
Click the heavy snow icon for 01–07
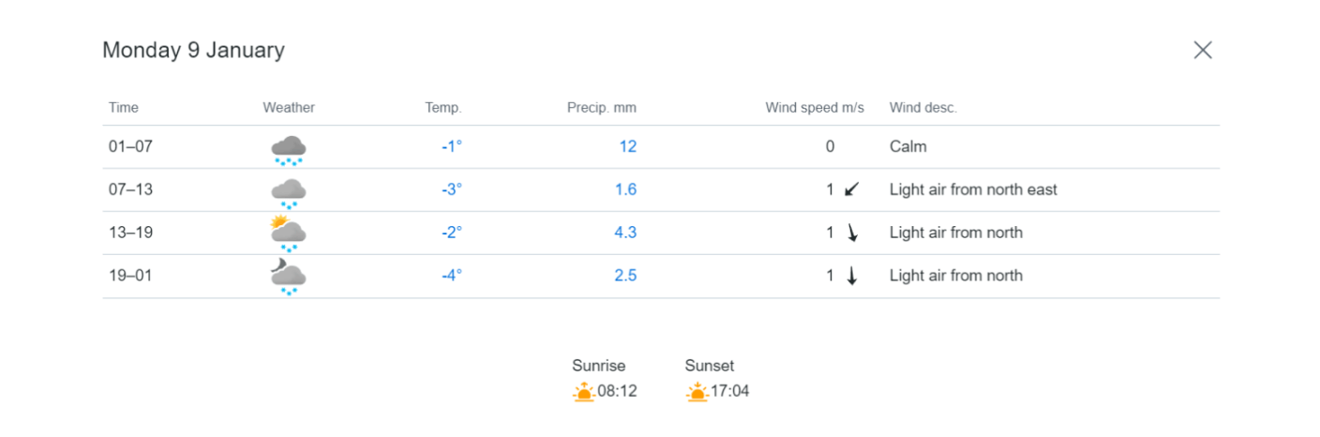click(289, 150)
